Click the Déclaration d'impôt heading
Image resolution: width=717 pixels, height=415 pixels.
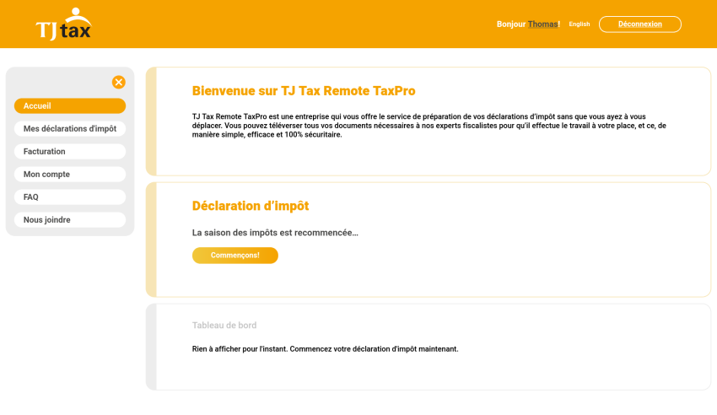pos(251,206)
